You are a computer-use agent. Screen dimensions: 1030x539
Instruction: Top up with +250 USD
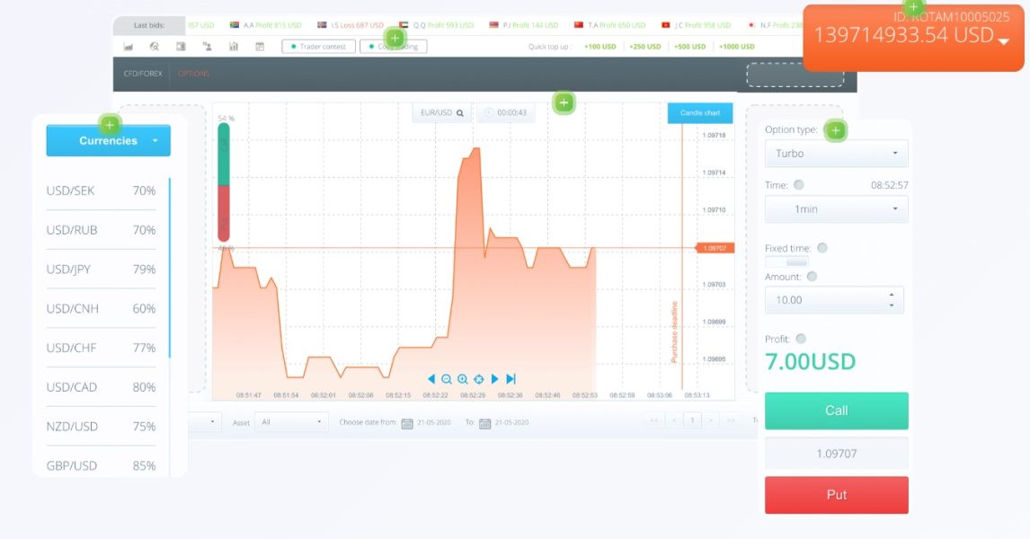click(x=644, y=47)
